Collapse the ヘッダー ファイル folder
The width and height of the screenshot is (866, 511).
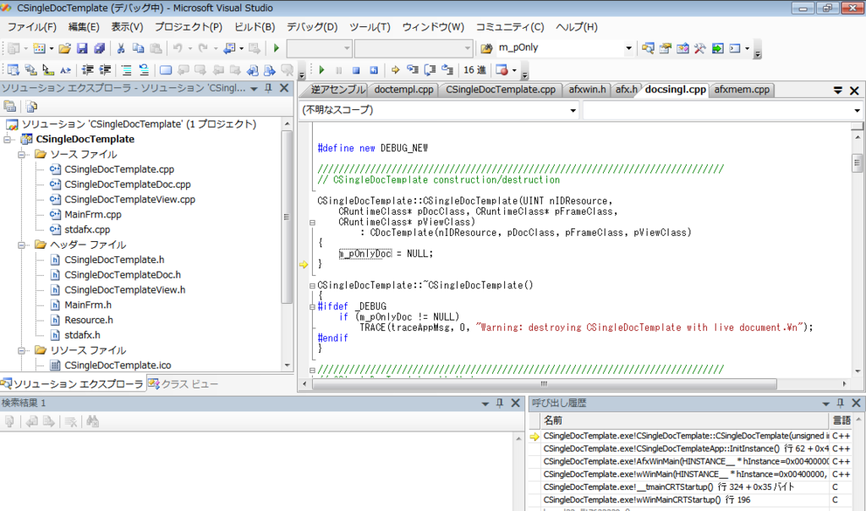coord(21,245)
